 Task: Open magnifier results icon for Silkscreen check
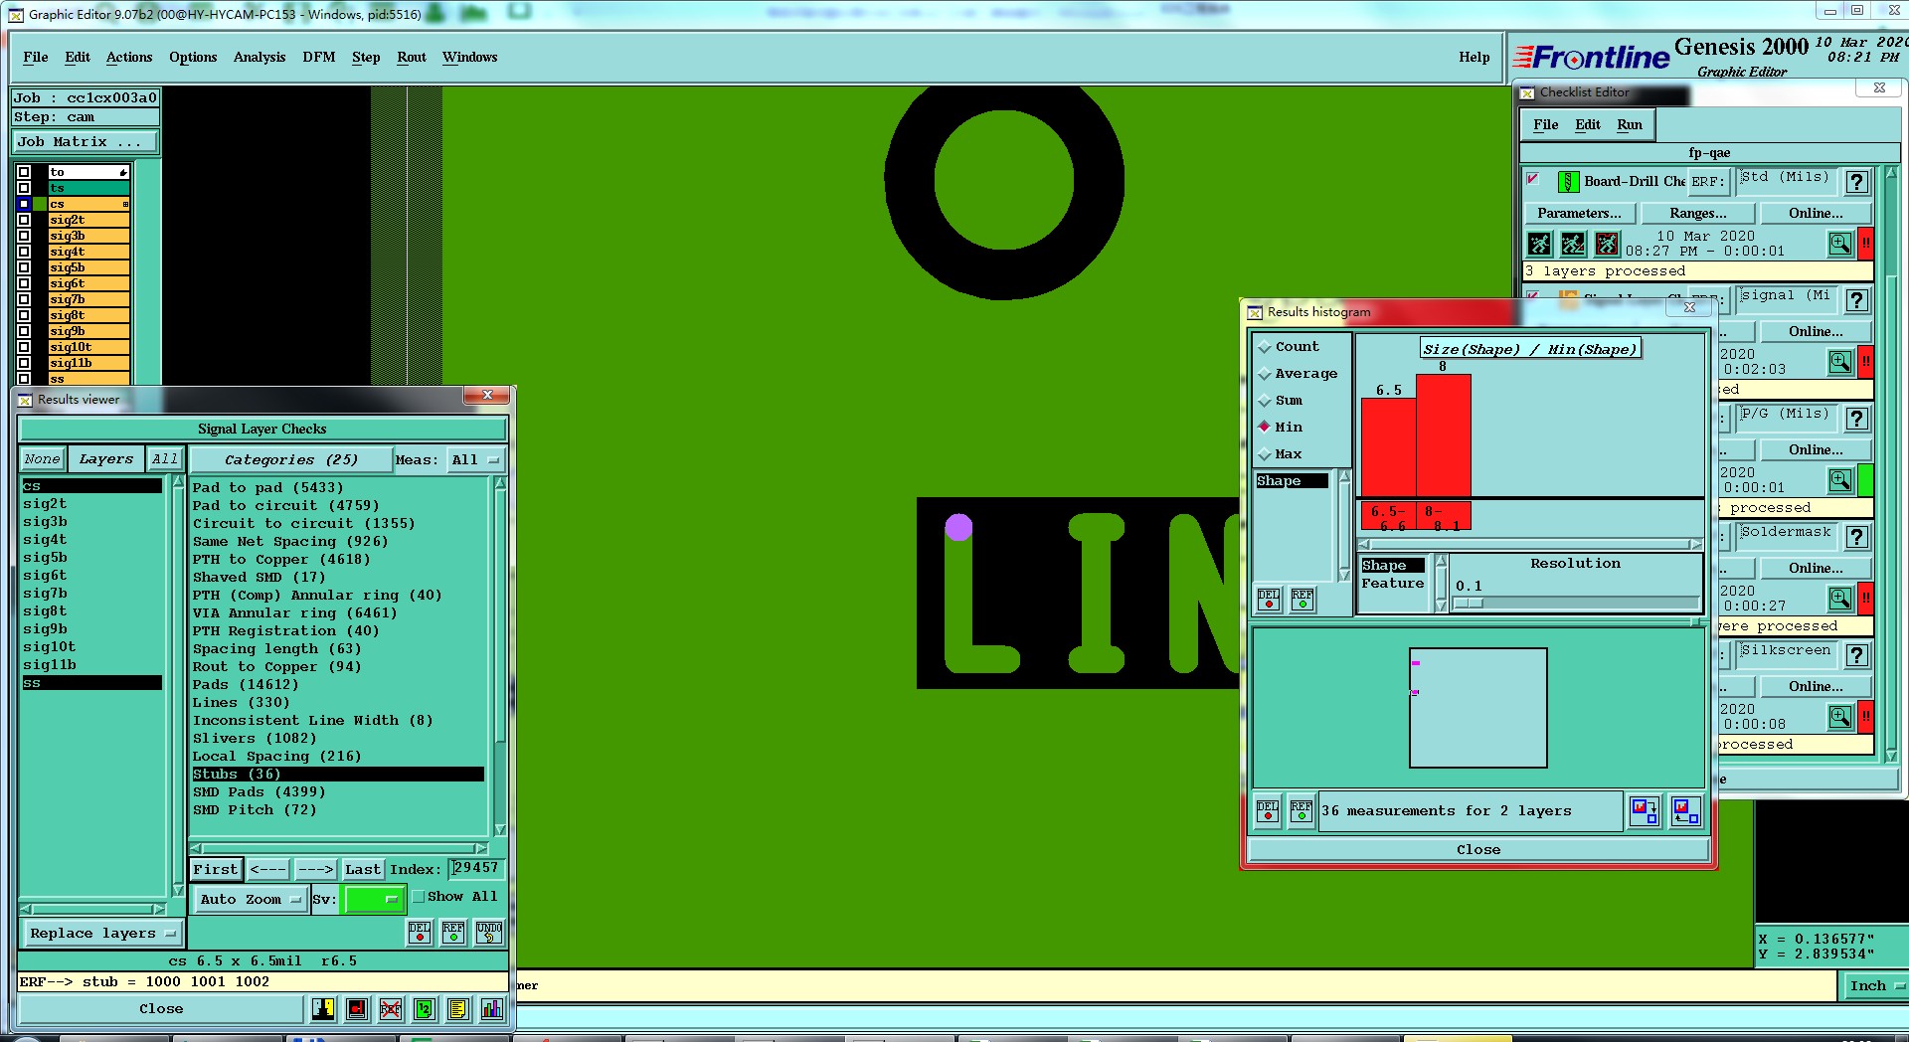[x=1840, y=716]
